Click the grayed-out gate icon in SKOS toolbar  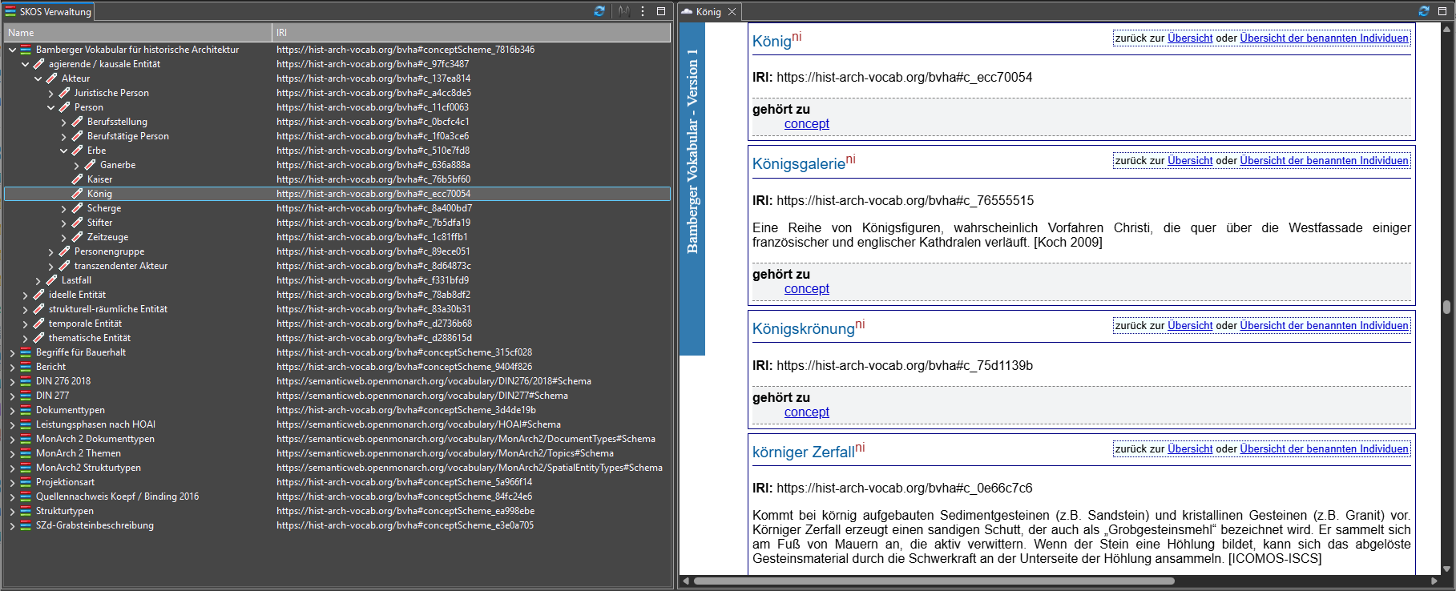[x=624, y=11]
